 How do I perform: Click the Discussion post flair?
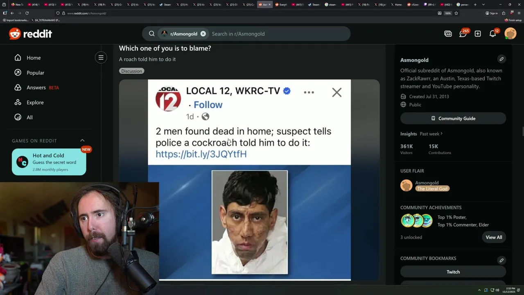(x=131, y=71)
